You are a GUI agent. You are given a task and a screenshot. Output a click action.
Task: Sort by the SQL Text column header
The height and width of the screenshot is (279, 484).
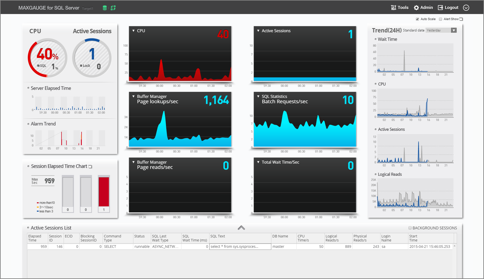pos(240,238)
